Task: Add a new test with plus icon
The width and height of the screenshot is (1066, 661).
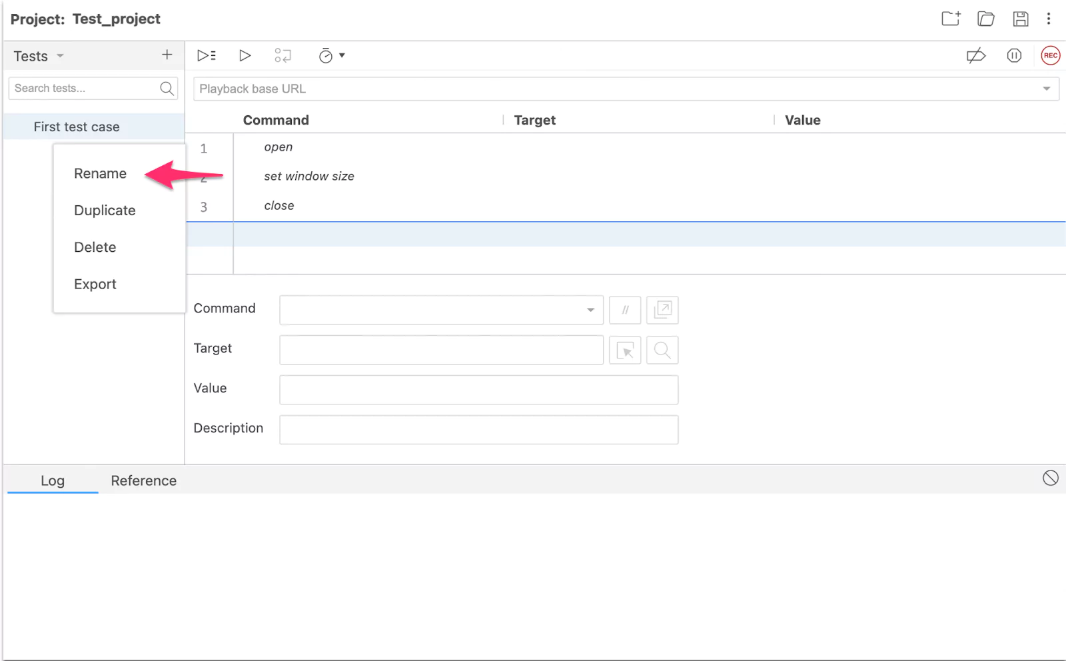Action: pos(167,55)
